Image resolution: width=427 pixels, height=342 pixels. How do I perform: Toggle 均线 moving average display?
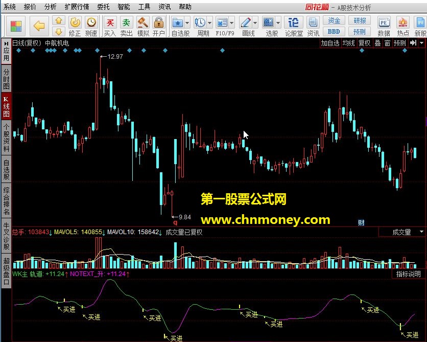click(x=348, y=43)
